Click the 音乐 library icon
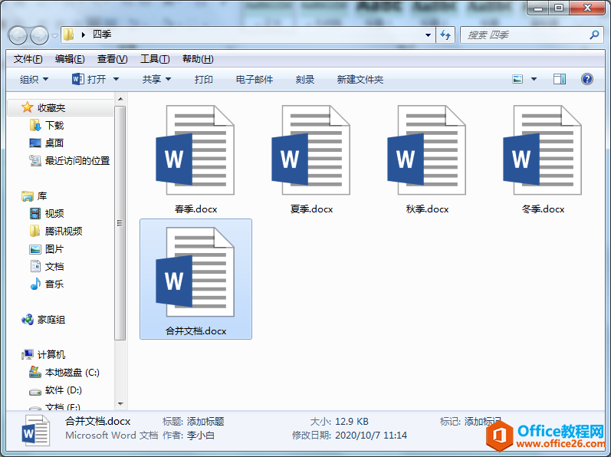 pos(35,284)
